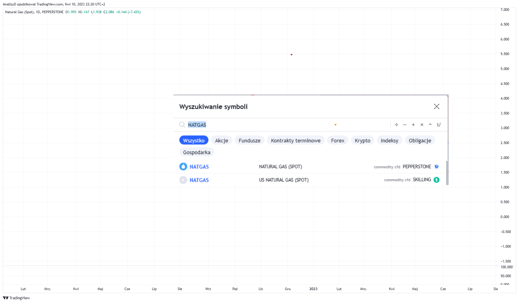Image resolution: width=519 pixels, height=303 pixels.
Task: Close the Wyszukiwanie symboli dialog
Action: tap(437, 106)
